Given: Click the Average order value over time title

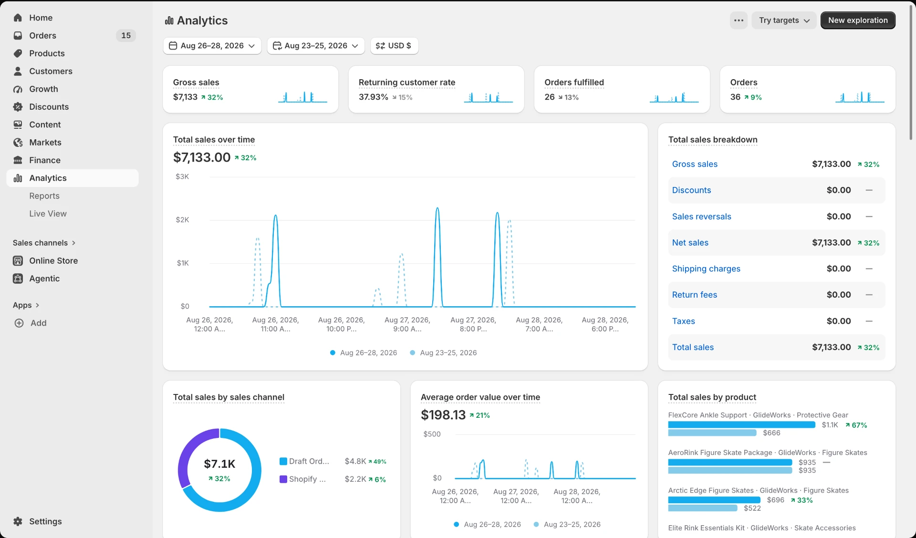Looking at the screenshot, I should coord(480,397).
